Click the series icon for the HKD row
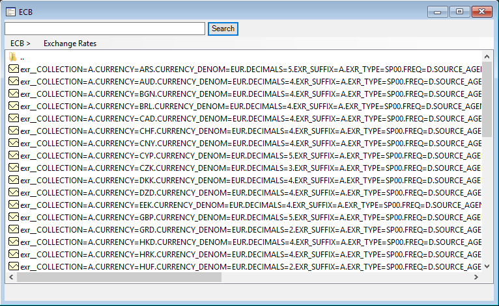499x306 pixels. point(14,242)
